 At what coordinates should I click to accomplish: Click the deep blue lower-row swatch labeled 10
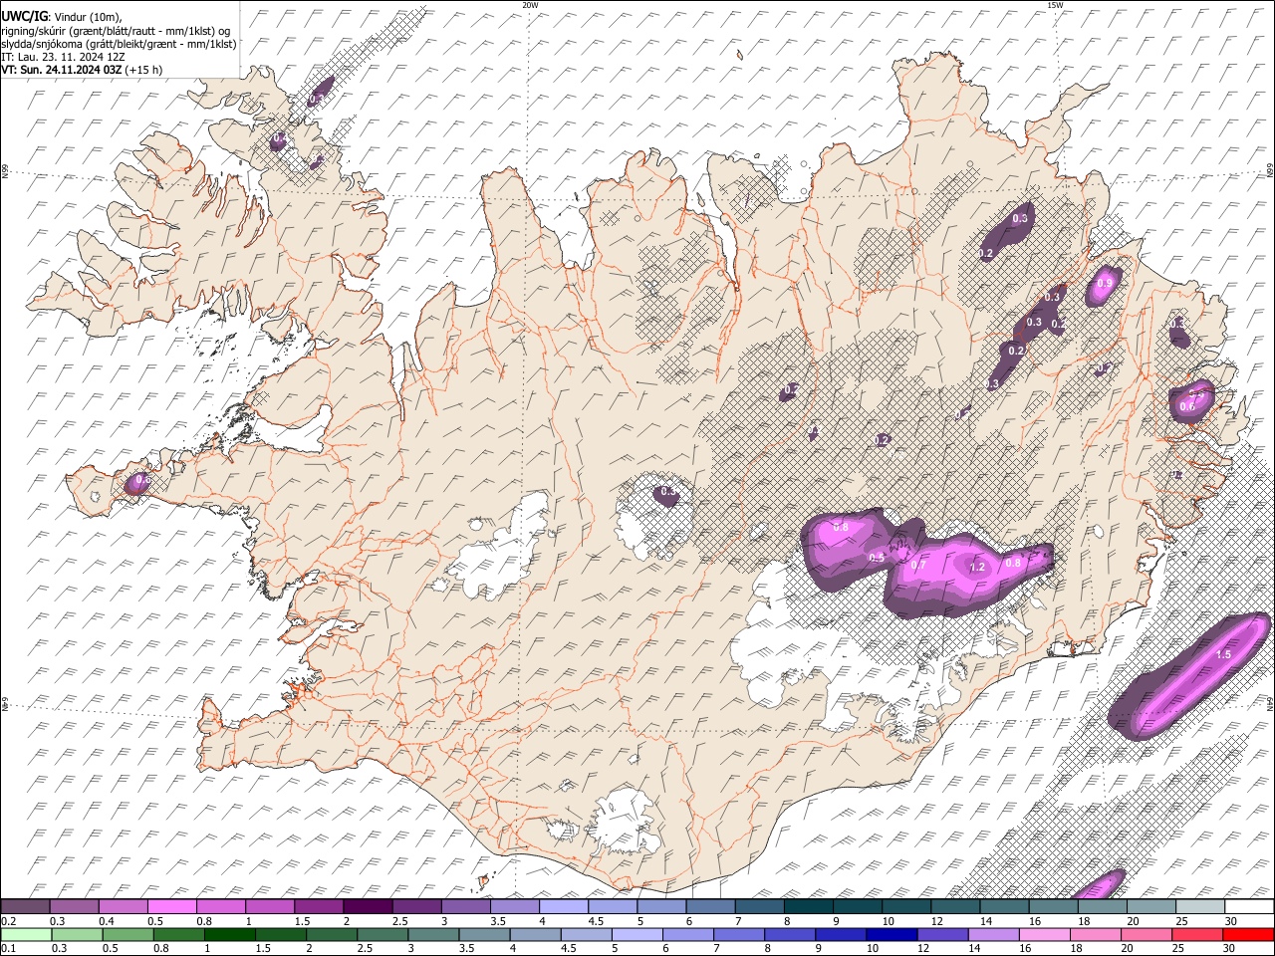click(x=892, y=934)
